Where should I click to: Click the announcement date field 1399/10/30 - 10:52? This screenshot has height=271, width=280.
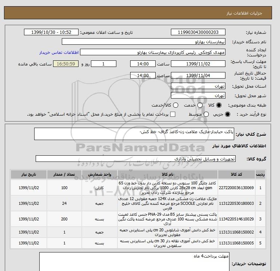51,32
